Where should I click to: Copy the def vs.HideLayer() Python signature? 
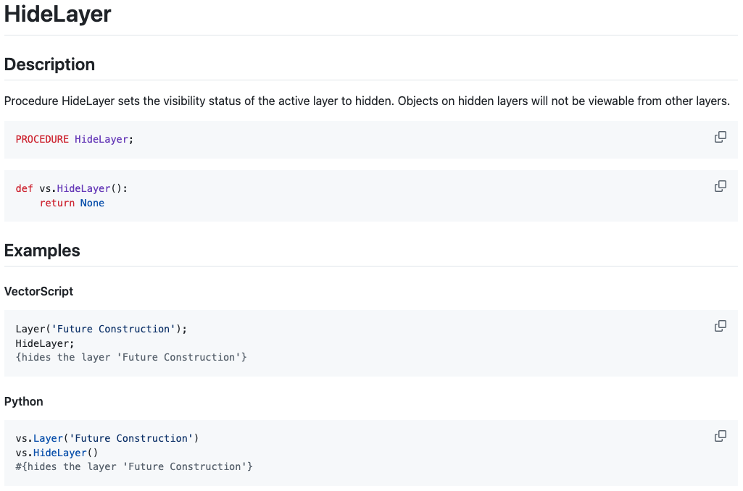point(720,187)
